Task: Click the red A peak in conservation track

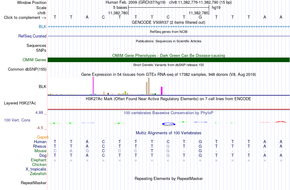Action: 281,122
